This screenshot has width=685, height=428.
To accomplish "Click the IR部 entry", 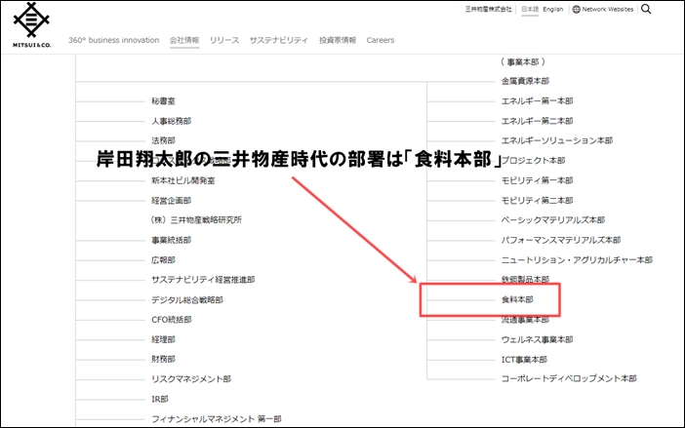I will 160,399.
